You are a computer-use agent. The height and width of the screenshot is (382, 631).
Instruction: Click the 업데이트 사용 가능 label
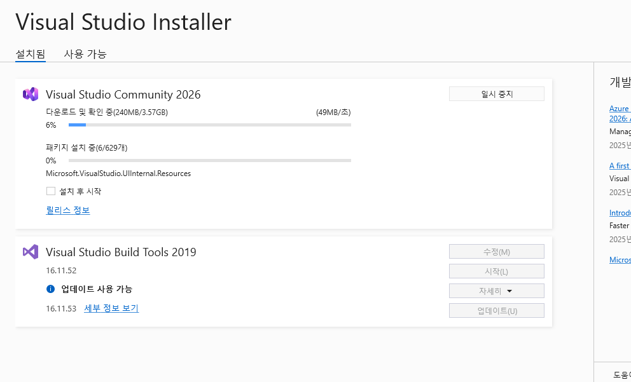coord(97,289)
